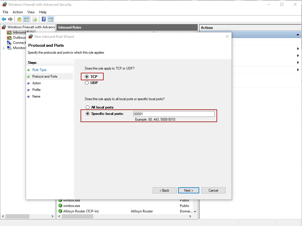Viewport: 302px width, 226px height.
Task: Click the console tree scroll left arrow
Action: (x=3, y=216)
